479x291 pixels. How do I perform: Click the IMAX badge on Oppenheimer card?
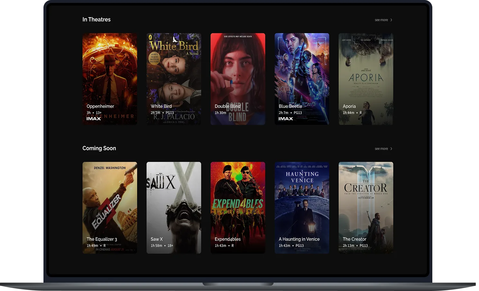click(x=94, y=119)
